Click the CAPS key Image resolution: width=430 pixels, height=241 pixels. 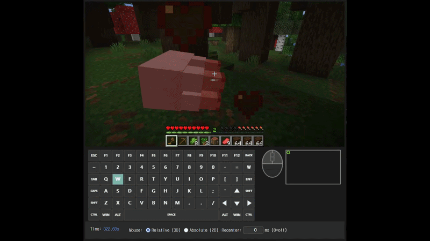coord(94,191)
